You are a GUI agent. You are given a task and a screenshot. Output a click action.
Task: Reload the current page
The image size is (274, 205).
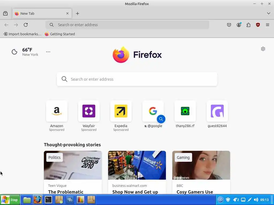pyautogui.click(x=26, y=25)
